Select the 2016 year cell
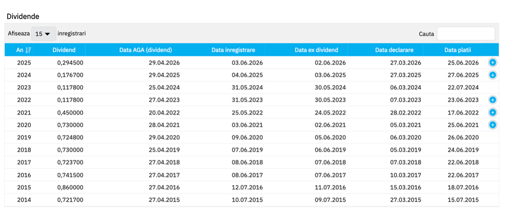Screen dimensions: 511x208 24,175
